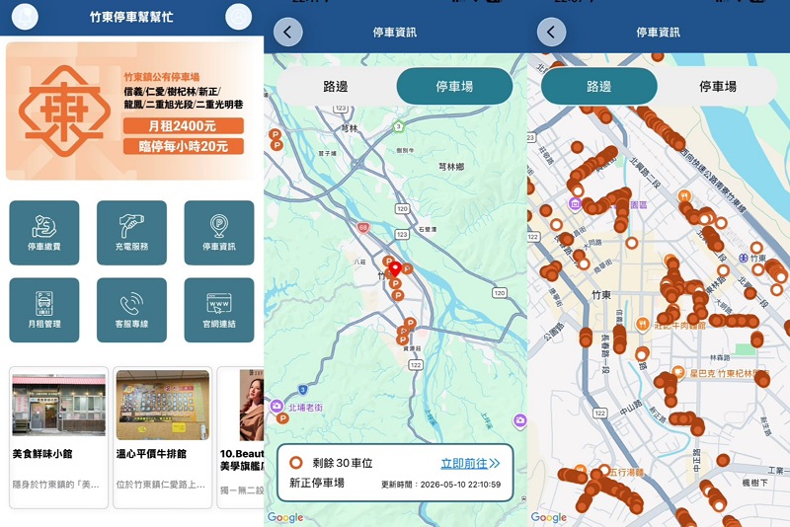Tap the 北埔老街 camera landmark marker
This screenshot has width=790, height=527.
[x=276, y=407]
